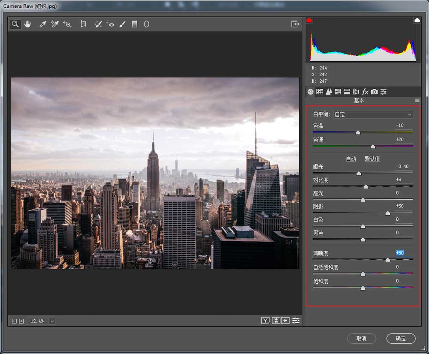
Task: Select the Graduated Filter tool
Action: pos(134,24)
